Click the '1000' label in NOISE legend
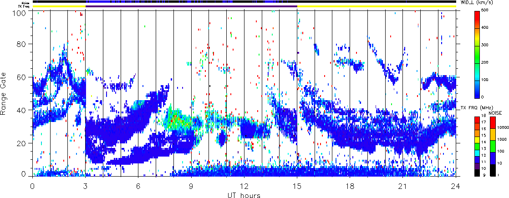Screen dimensions: 509x198 pyautogui.click(x=501, y=140)
